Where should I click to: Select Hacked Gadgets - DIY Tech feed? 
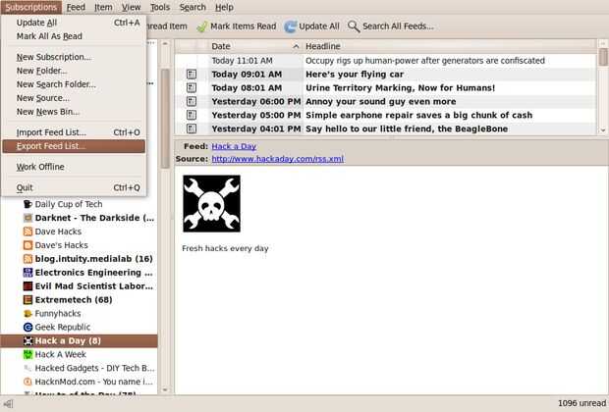80,368
